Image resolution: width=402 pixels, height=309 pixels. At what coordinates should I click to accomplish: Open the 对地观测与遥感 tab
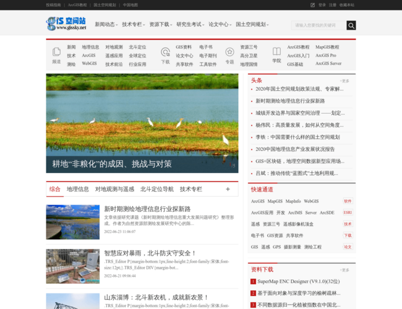coord(114,189)
